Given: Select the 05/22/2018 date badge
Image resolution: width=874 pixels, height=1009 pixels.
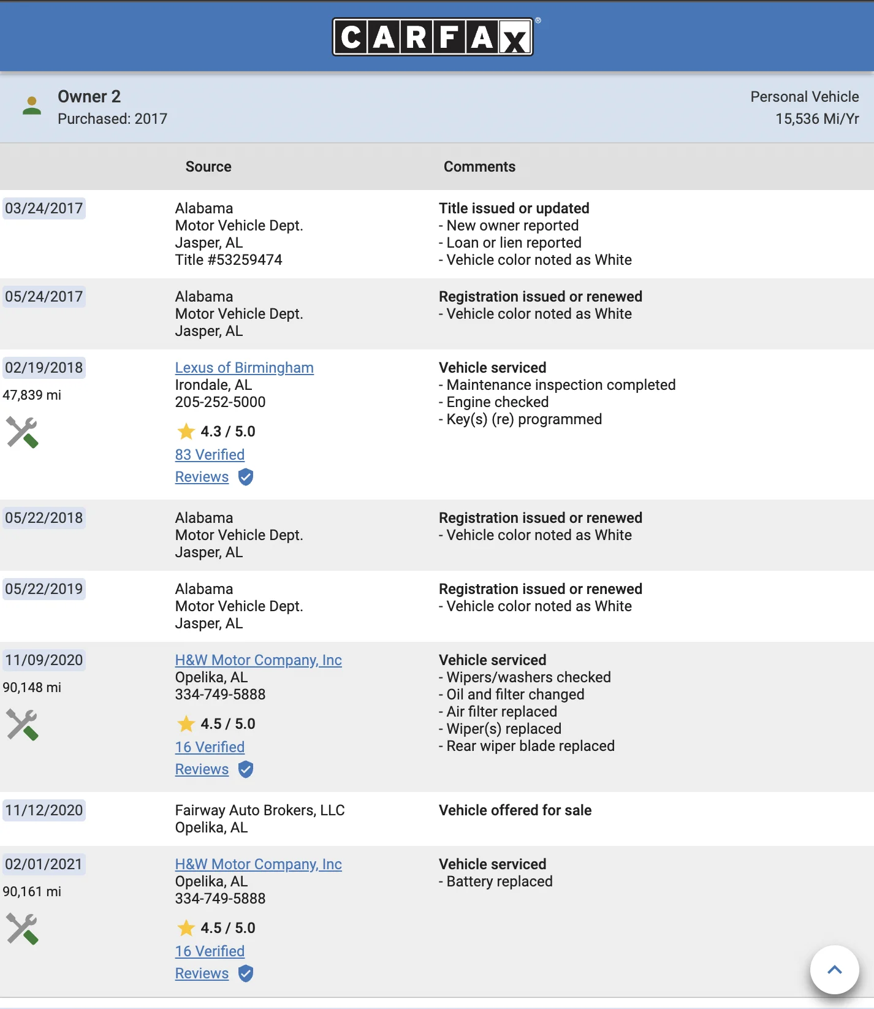Looking at the screenshot, I should click(x=44, y=518).
